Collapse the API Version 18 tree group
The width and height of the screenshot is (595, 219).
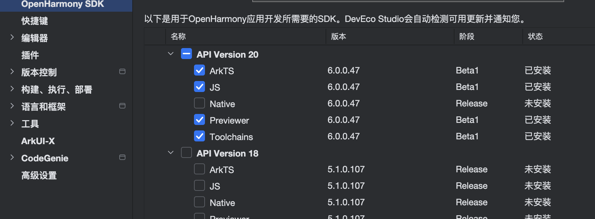click(x=171, y=153)
